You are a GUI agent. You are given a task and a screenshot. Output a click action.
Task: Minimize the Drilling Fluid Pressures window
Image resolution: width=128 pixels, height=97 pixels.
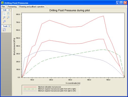118,3
